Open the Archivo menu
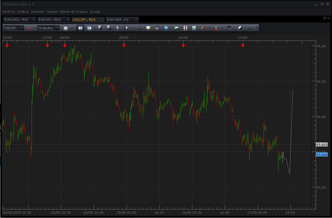The width and height of the screenshot is (332, 218). pyautogui.click(x=9, y=12)
